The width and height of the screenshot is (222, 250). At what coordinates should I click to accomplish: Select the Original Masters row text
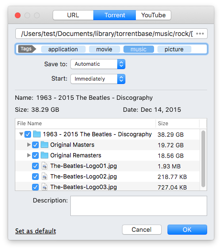tap(72, 145)
